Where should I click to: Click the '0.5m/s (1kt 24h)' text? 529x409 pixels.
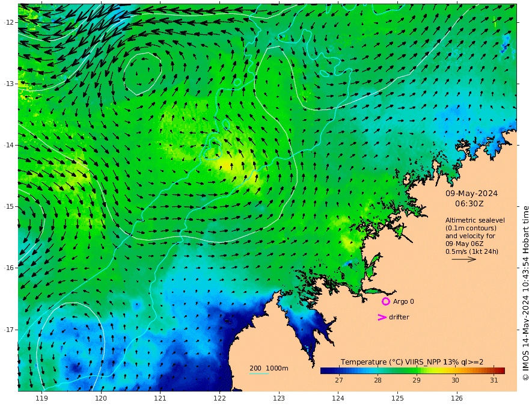(472, 251)
